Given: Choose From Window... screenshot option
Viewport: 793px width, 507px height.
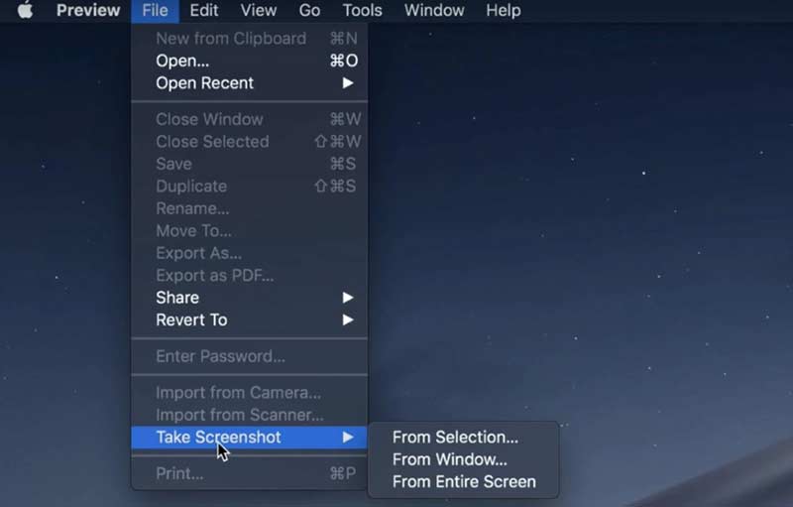Looking at the screenshot, I should [449, 459].
